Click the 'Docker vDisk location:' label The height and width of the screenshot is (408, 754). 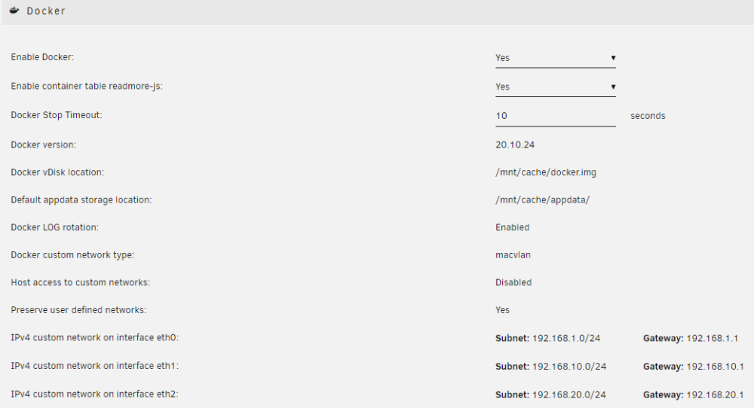click(x=57, y=172)
